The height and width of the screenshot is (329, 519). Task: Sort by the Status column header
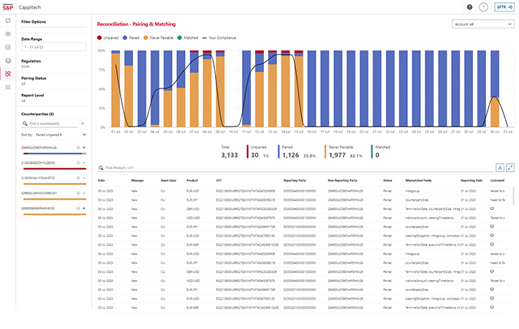click(387, 181)
